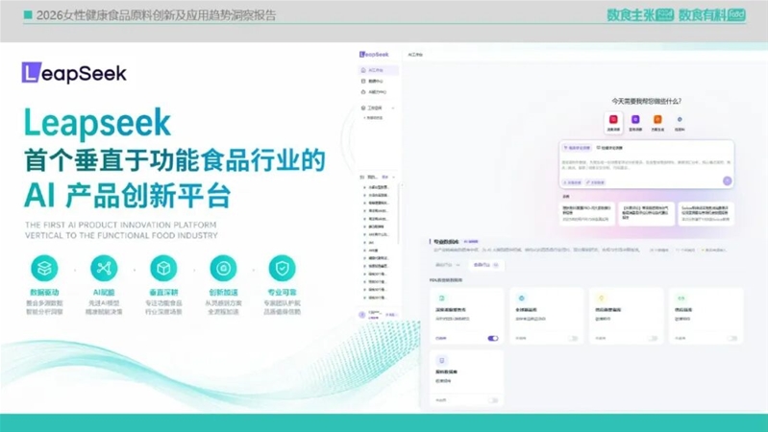Click the text "AI 产品创新平台"
This screenshot has height=432, width=768.
point(127,196)
